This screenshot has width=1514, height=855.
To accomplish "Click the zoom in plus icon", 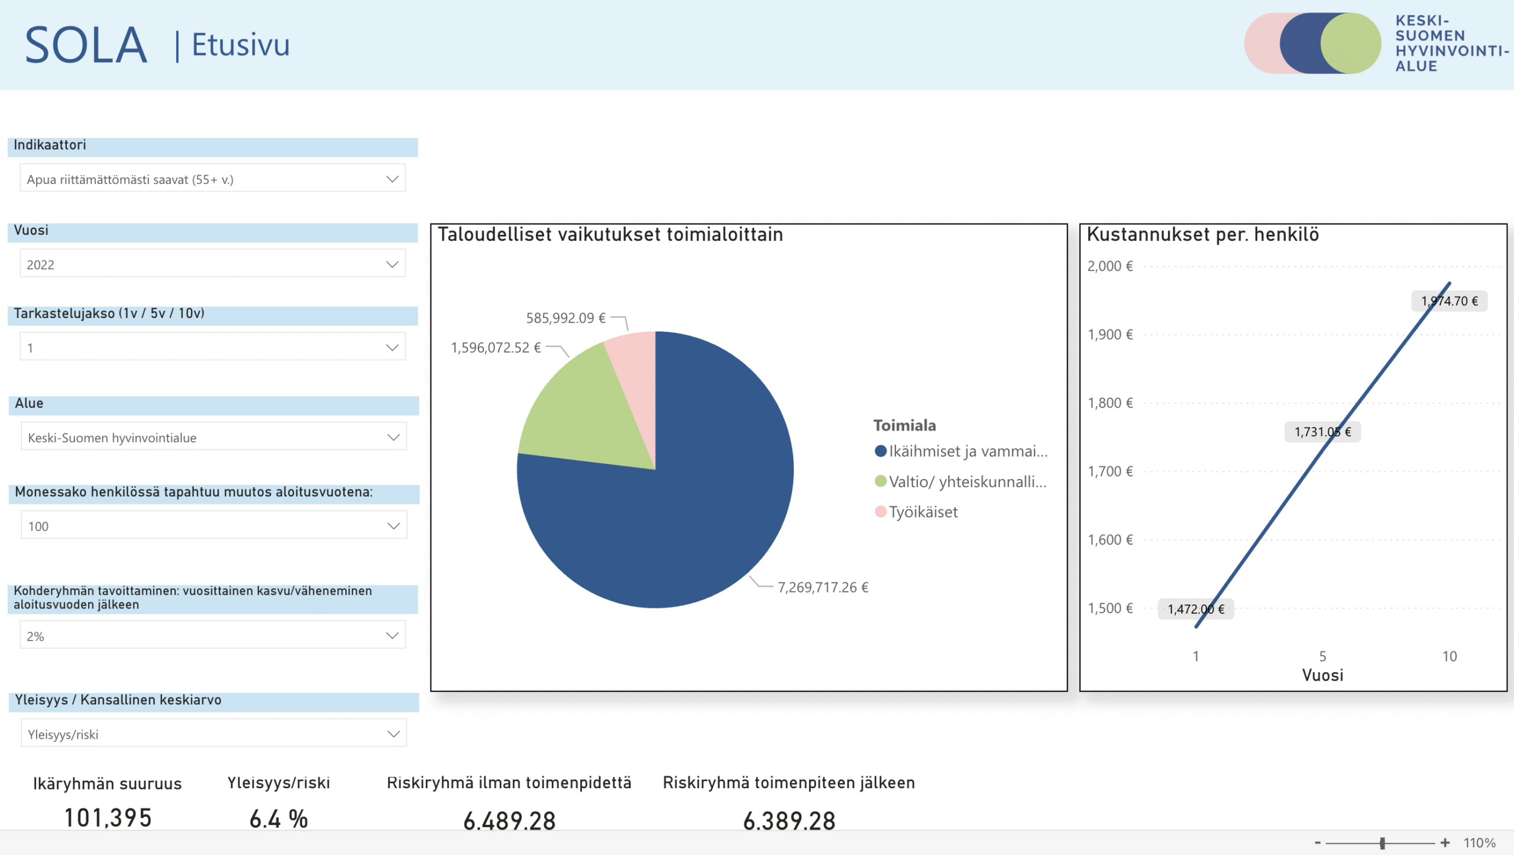I will pos(1445,843).
